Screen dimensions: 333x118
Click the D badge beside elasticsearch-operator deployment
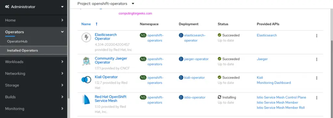click(x=181, y=35)
